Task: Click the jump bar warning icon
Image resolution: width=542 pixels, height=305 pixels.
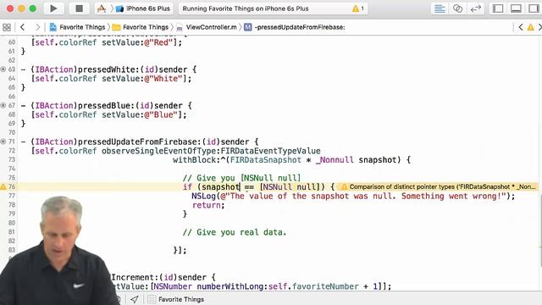Action: pos(530,27)
